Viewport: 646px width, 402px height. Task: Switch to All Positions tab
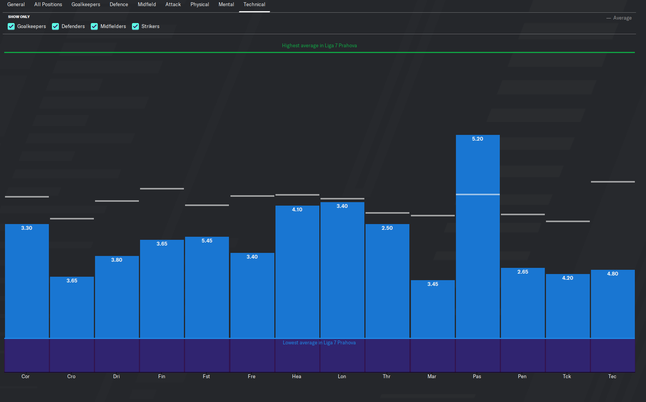click(48, 5)
